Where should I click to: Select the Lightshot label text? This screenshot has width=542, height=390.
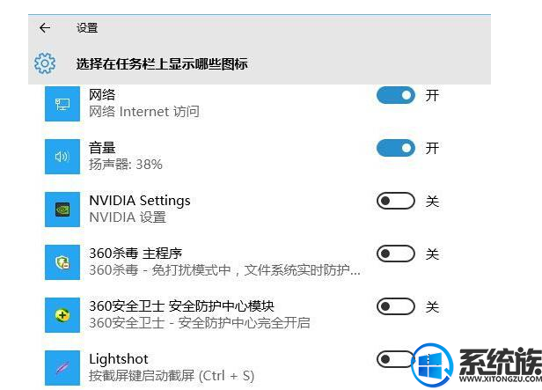coord(119,359)
